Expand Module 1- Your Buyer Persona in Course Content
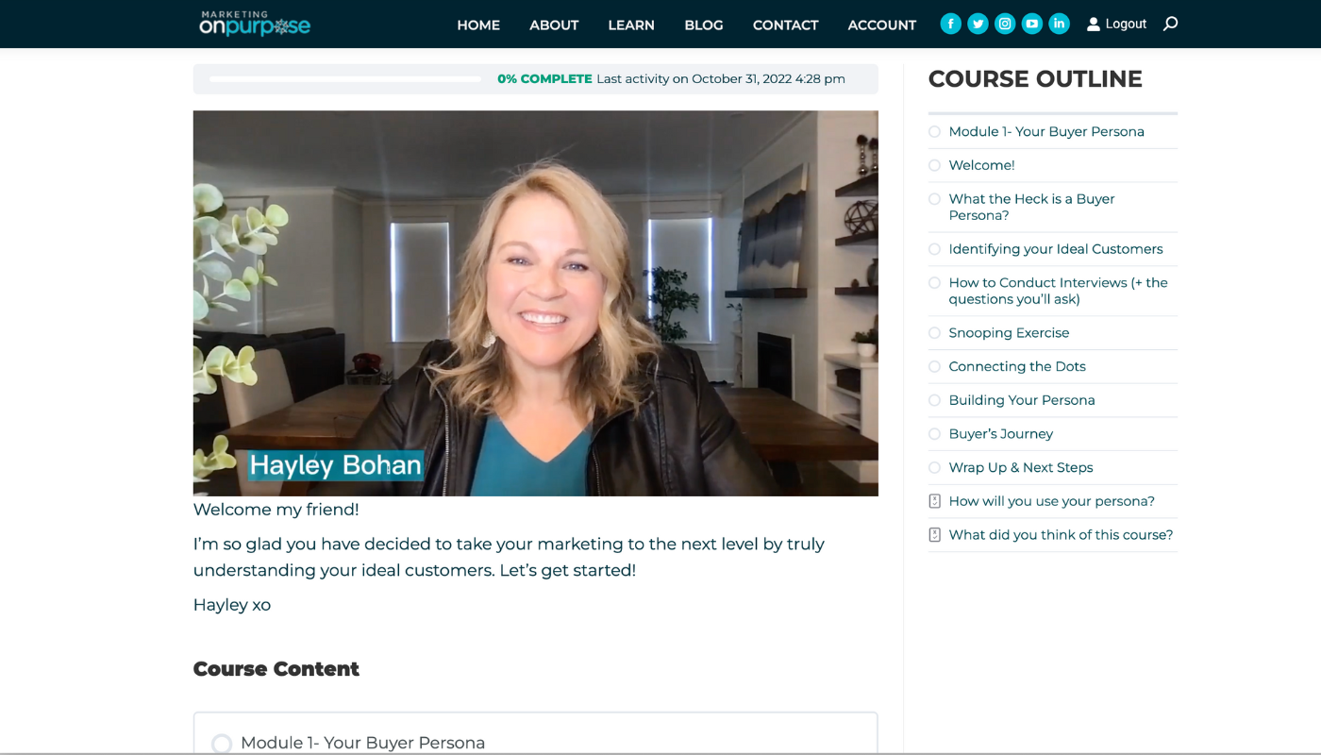The height and width of the screenshot is (755, 1321). (x=536, y=734)
